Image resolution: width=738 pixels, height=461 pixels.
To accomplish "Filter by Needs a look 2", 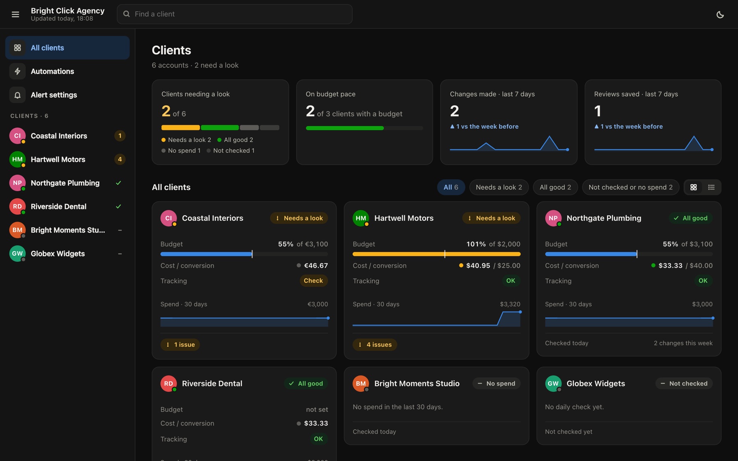I will tap(499, 187).
